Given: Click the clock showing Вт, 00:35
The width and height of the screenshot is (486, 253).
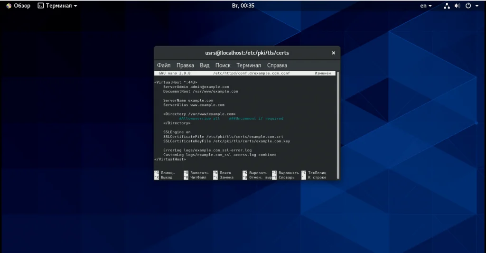Looking at the screenshot, I should 243,6.
